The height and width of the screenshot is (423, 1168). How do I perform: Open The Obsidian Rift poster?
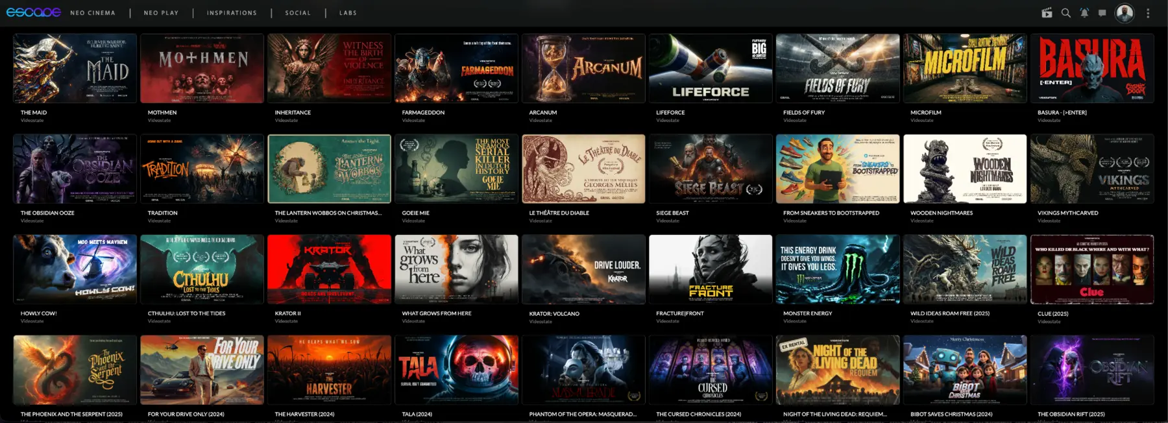point(1093,370)
